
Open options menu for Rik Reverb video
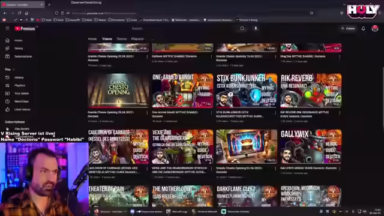click(x=340, y=113)
